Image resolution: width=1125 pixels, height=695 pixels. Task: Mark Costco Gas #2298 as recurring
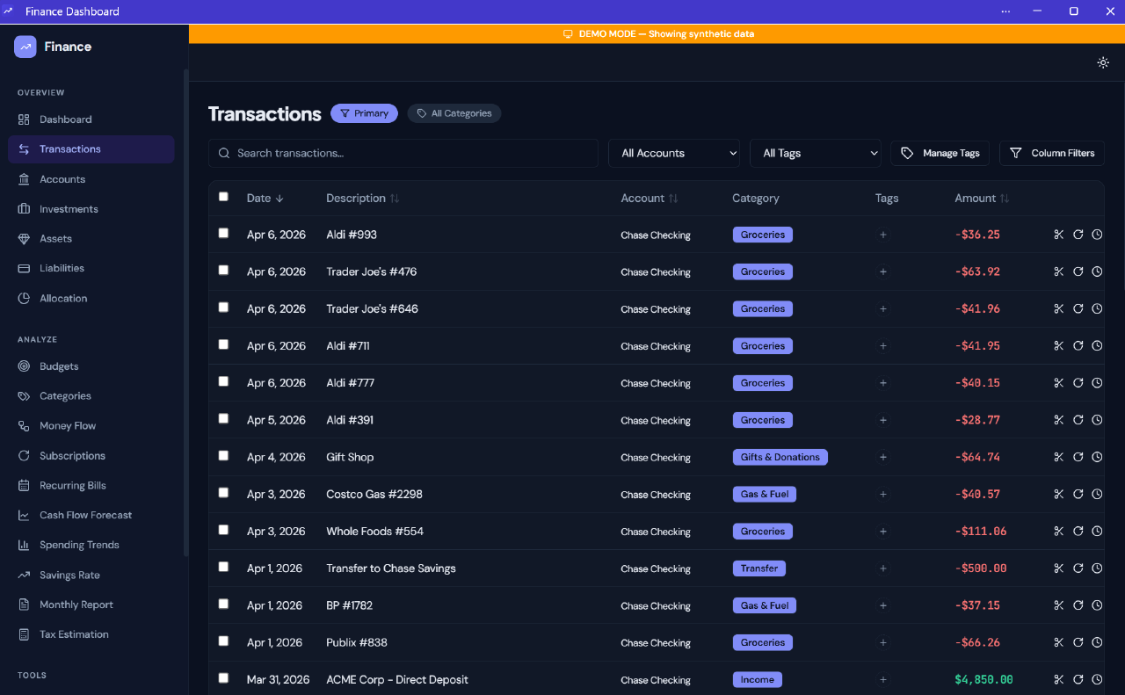click(1078, 494)
